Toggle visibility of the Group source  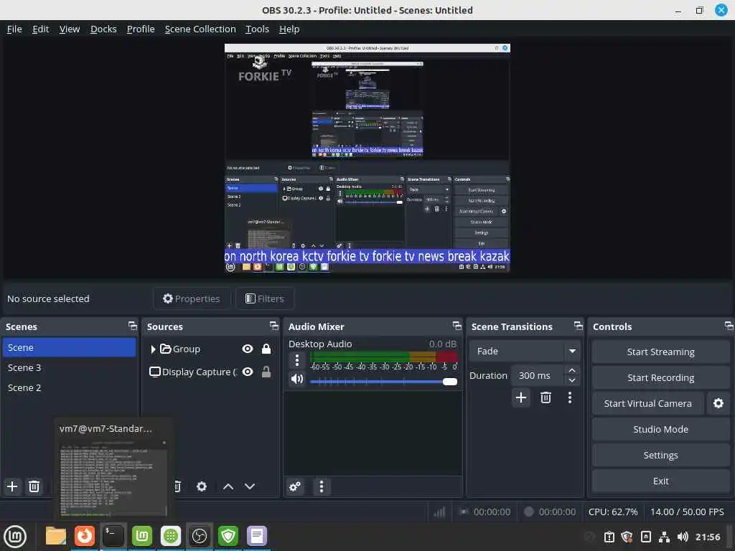pyautogui.click(x=248, y=349)
